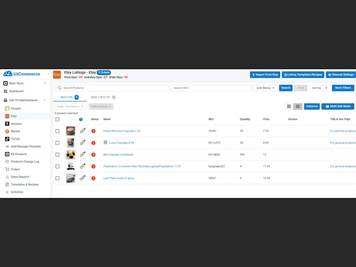Open Dashboard label in the sidebar
Viewport: 356px width, 267px height.
(x=16, y=91)
